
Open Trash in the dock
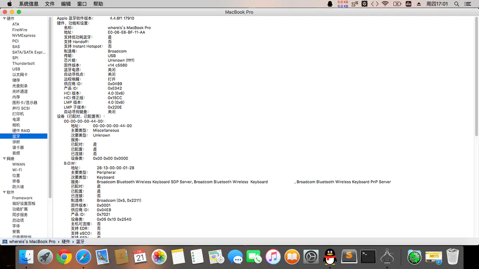[x=453, y=257]
